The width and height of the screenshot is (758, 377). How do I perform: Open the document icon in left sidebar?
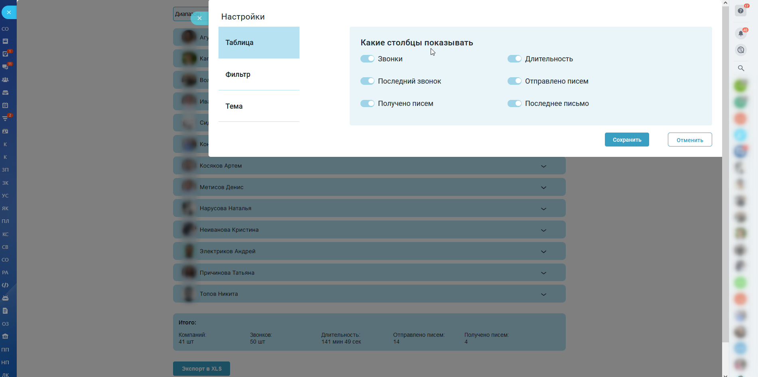[5, 311]
